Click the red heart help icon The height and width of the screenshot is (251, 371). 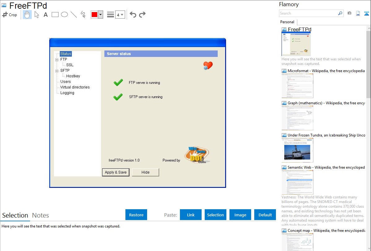tap(208, 66)
